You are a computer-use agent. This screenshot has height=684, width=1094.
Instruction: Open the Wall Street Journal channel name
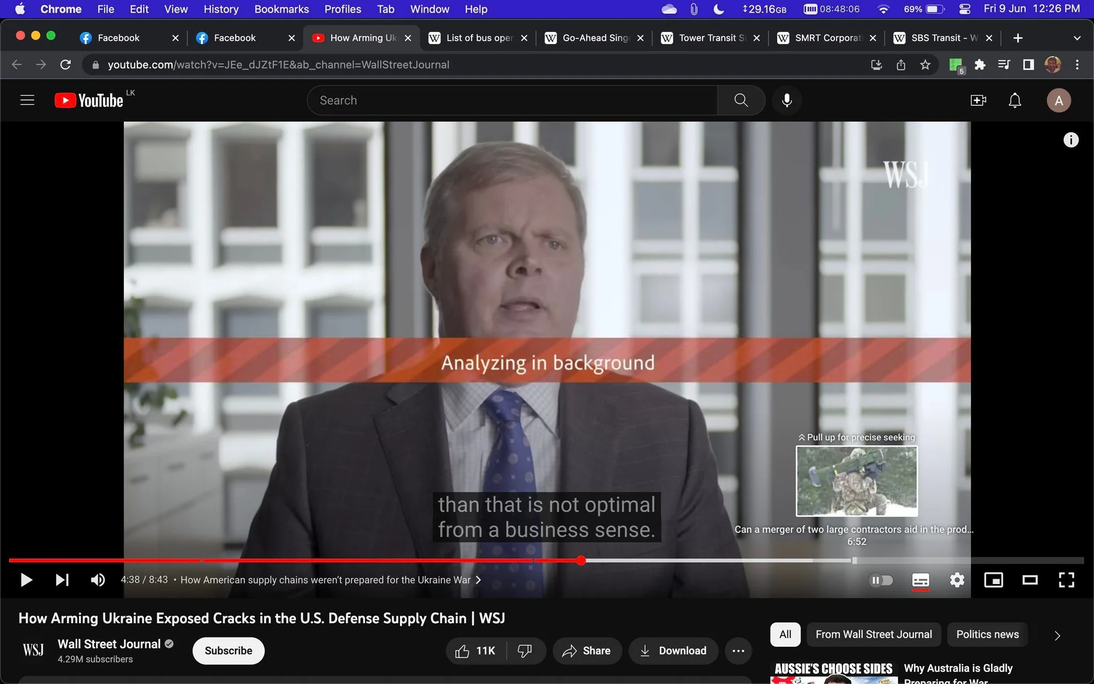pyautogui.click(x=109, y=644)
